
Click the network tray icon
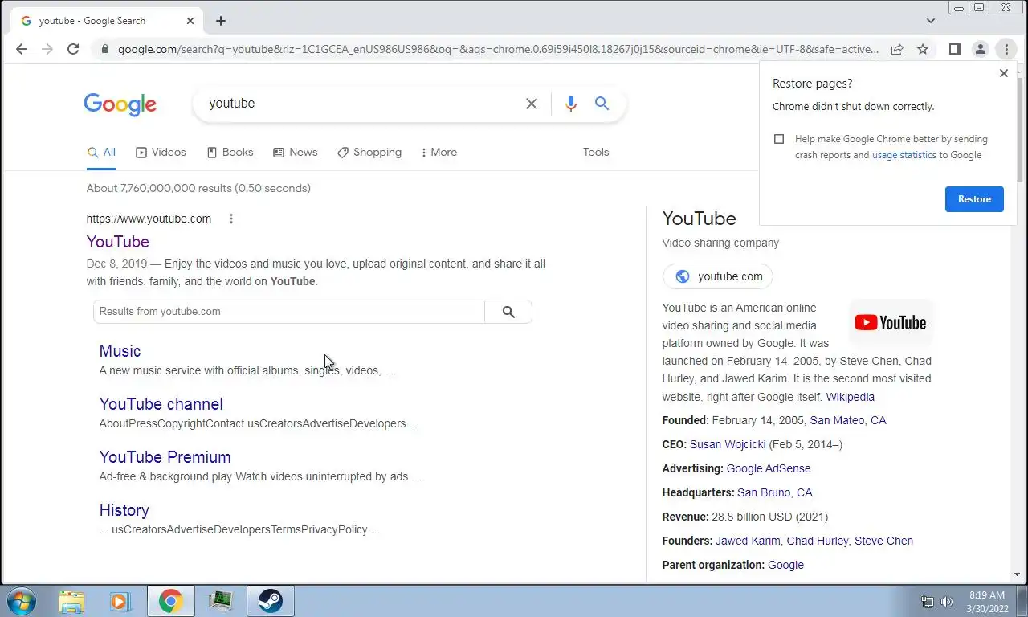(x=927, y=602)
